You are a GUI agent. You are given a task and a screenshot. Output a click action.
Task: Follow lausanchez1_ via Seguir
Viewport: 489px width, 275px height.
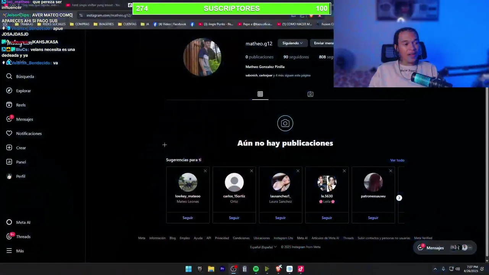[x=280, y=218]
